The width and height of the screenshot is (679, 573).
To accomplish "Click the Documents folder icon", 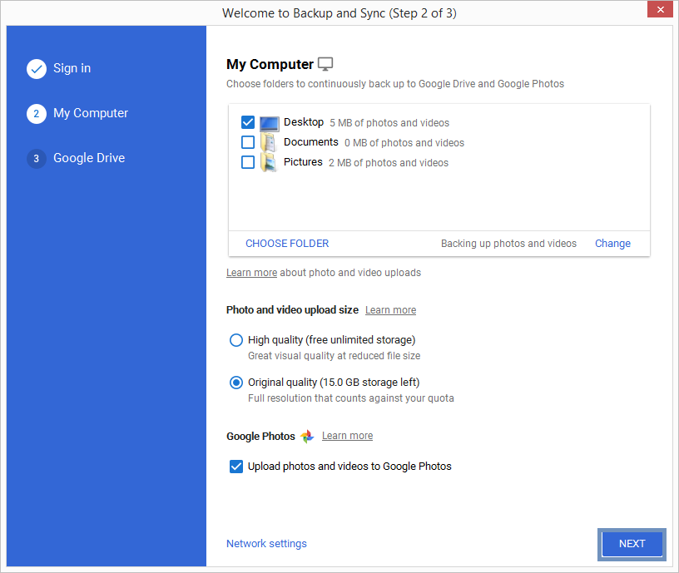I will pos(268,142).
